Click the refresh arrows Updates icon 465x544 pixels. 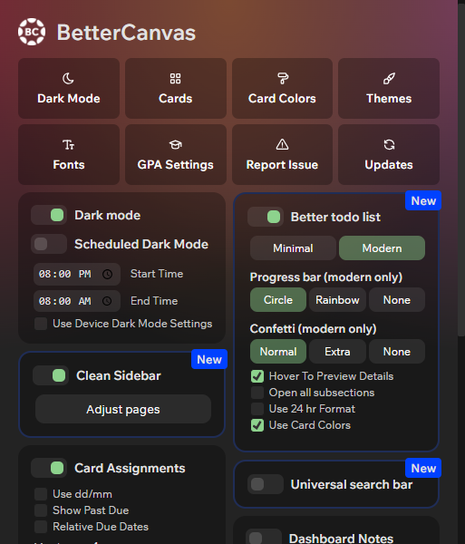[x=389, y=144]
